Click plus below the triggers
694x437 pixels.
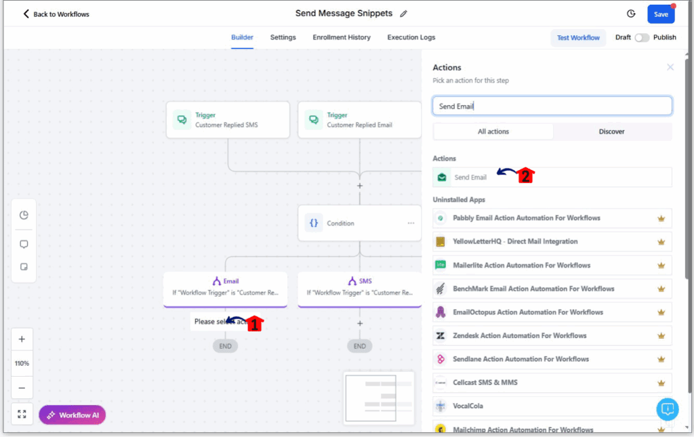tap(360, 186)
